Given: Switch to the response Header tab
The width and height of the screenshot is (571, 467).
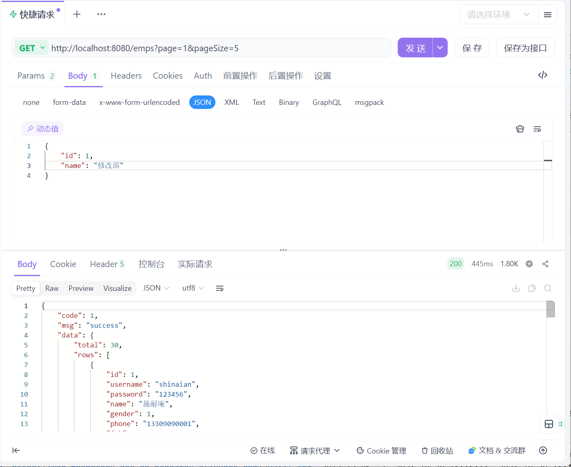Looking at the screenshot, I should (x=107, y=264).
